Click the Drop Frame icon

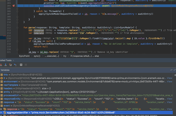coord(10,65)
